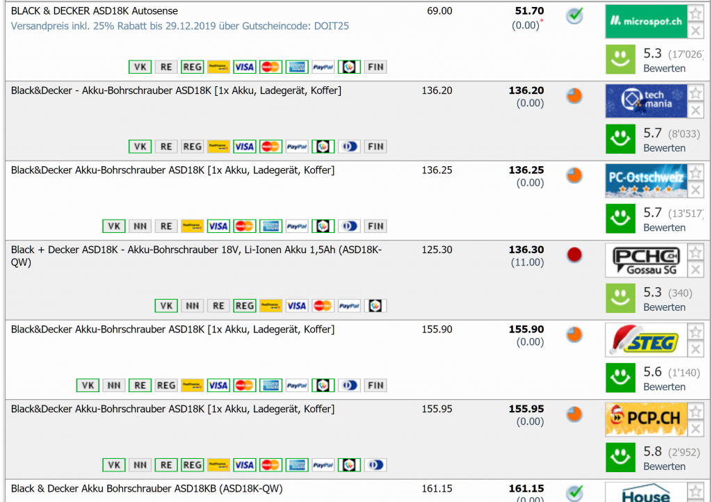The height and width of the screenshot is (502, 712).
Task: Star the PC-Ostschweiz shop as favorite
Action: click(695, 173)
